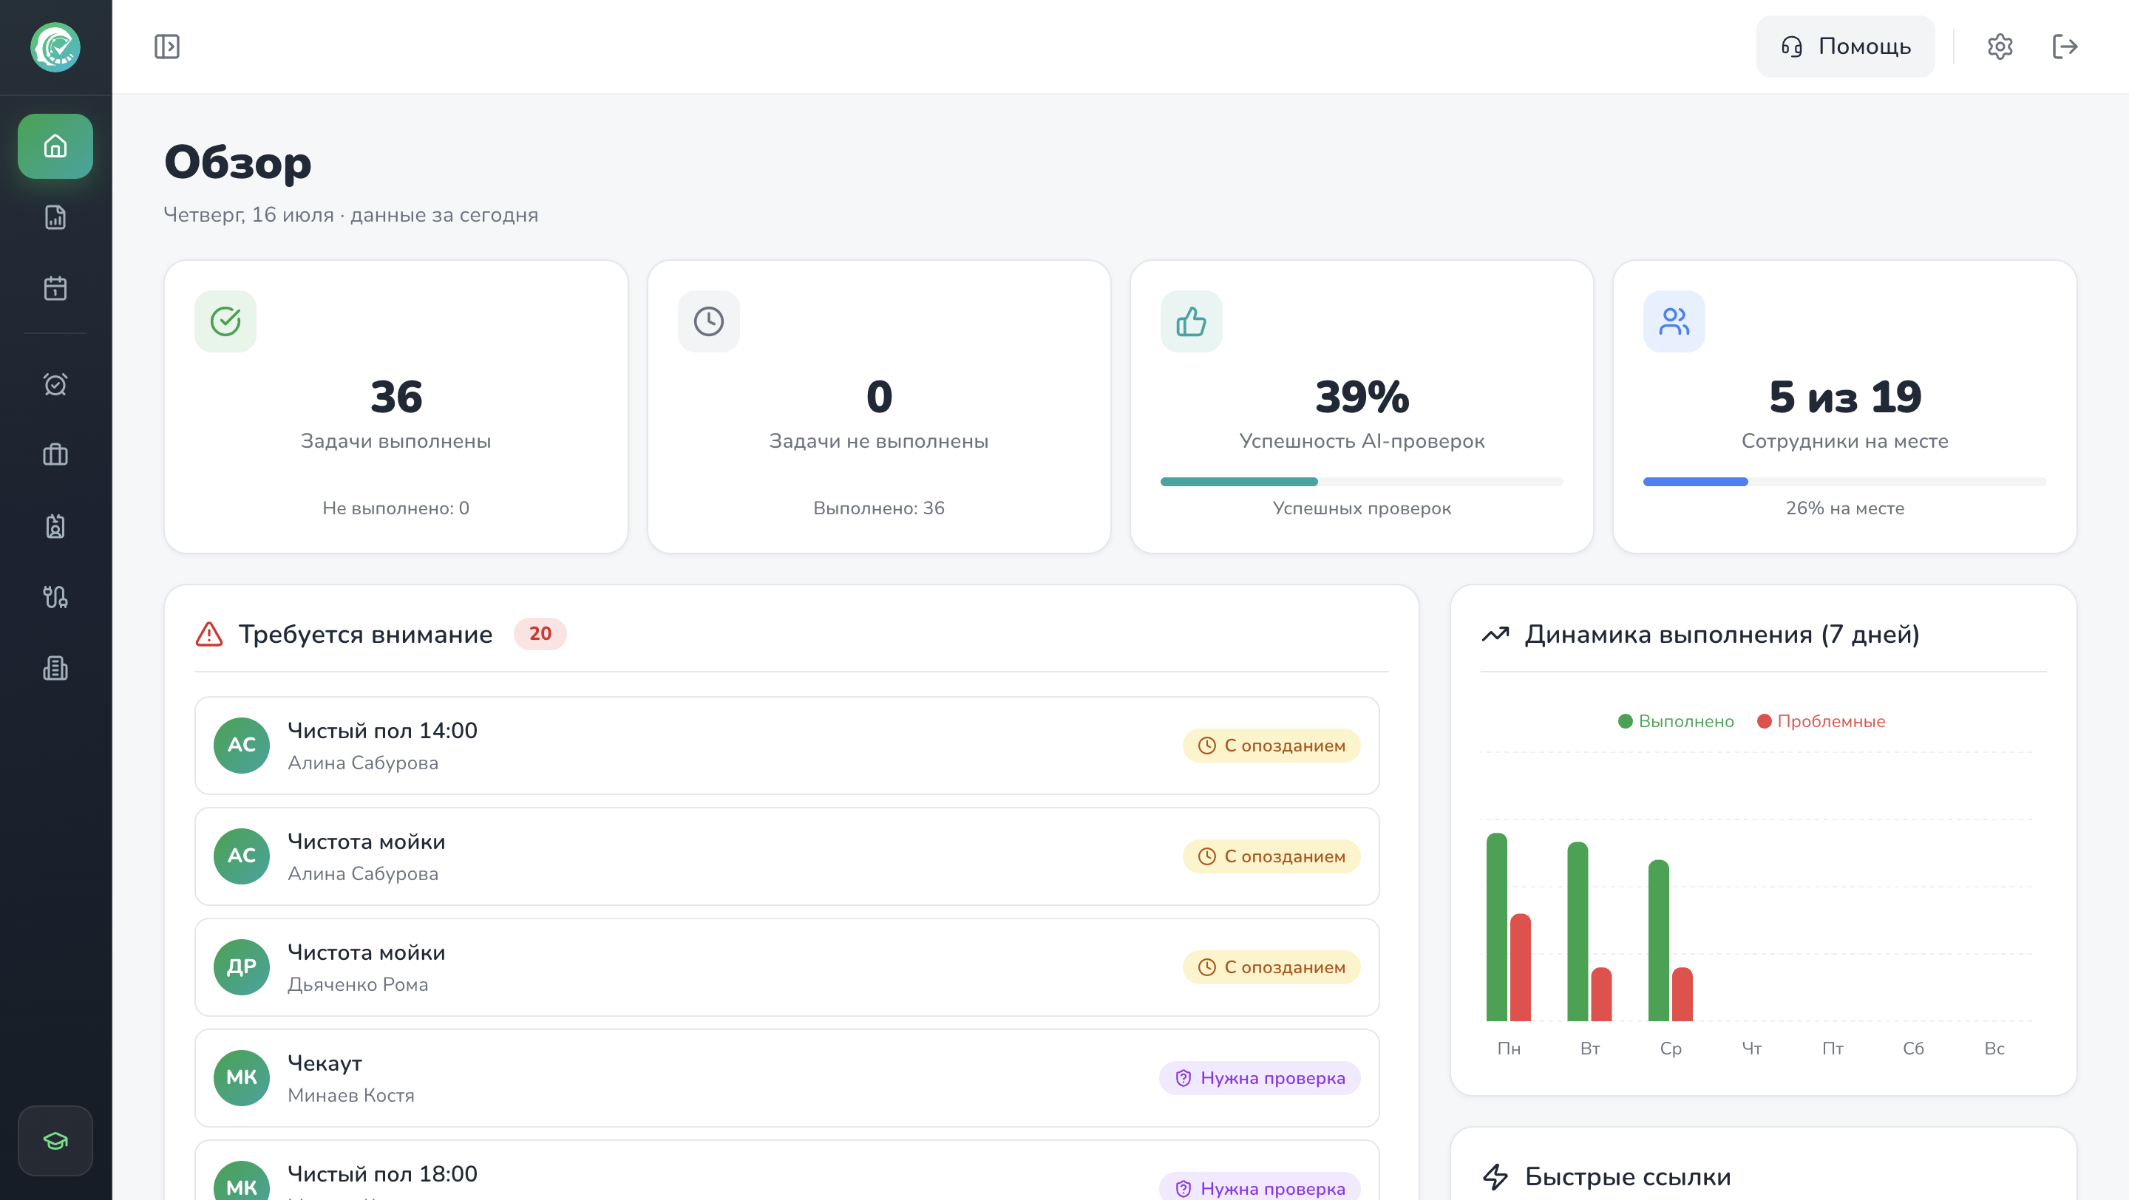Open the graduation cap training button
The image size is (2129, 1200).
(55, 1141)
